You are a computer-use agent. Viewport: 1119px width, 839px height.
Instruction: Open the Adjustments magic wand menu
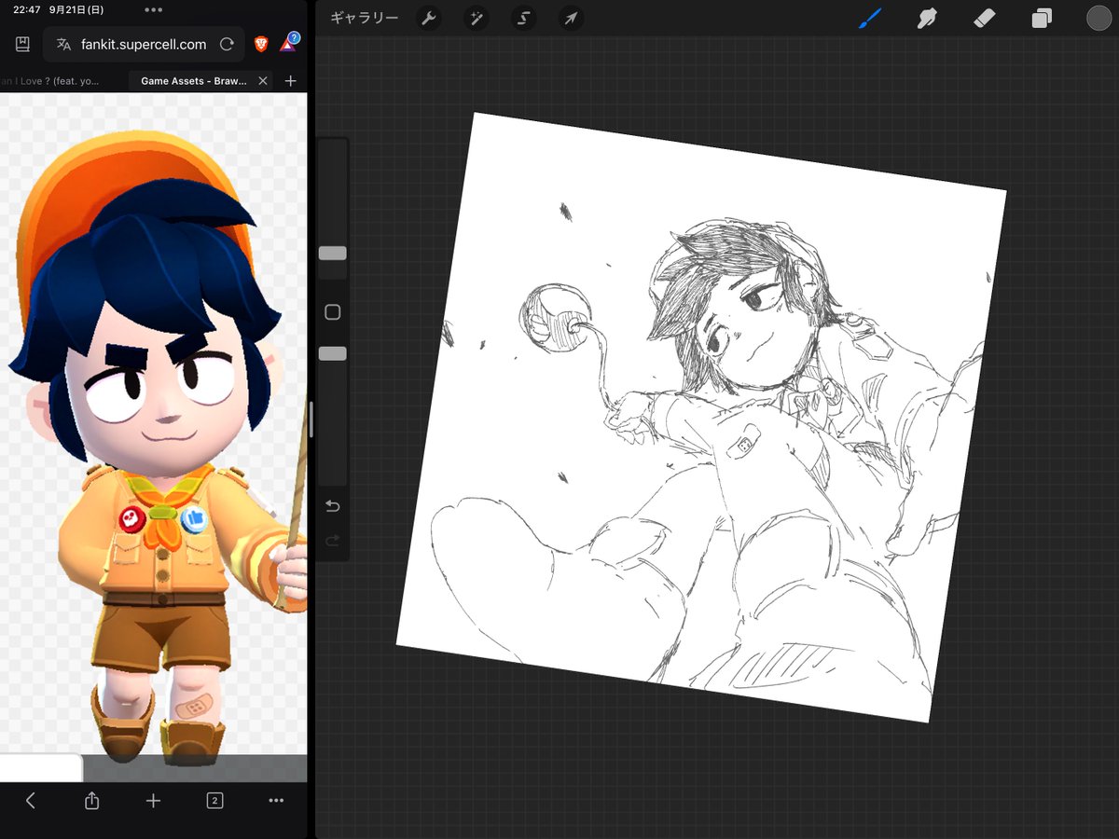pyautogui.click(x=477, y=19)
